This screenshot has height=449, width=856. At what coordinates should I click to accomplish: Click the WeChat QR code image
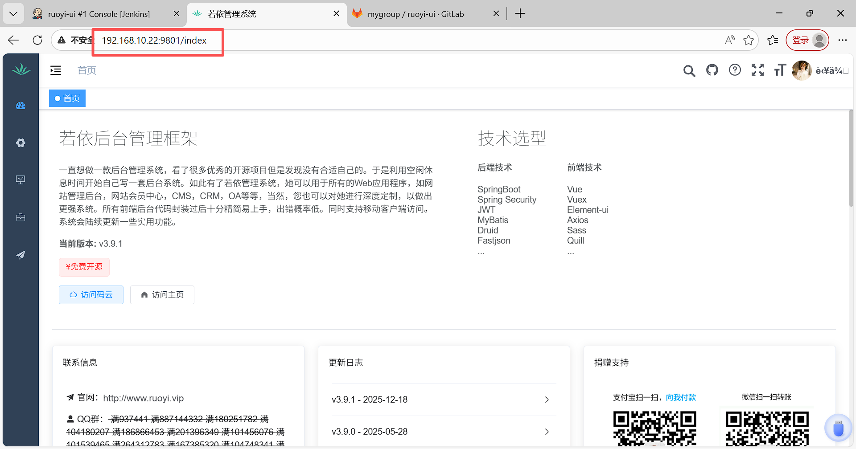(x=767, y=429)
